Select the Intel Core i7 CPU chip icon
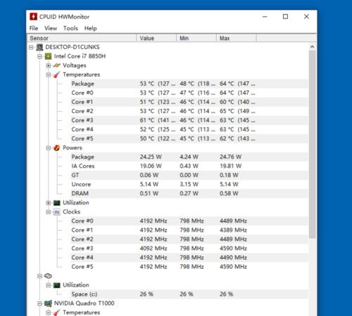 (48, 56)
